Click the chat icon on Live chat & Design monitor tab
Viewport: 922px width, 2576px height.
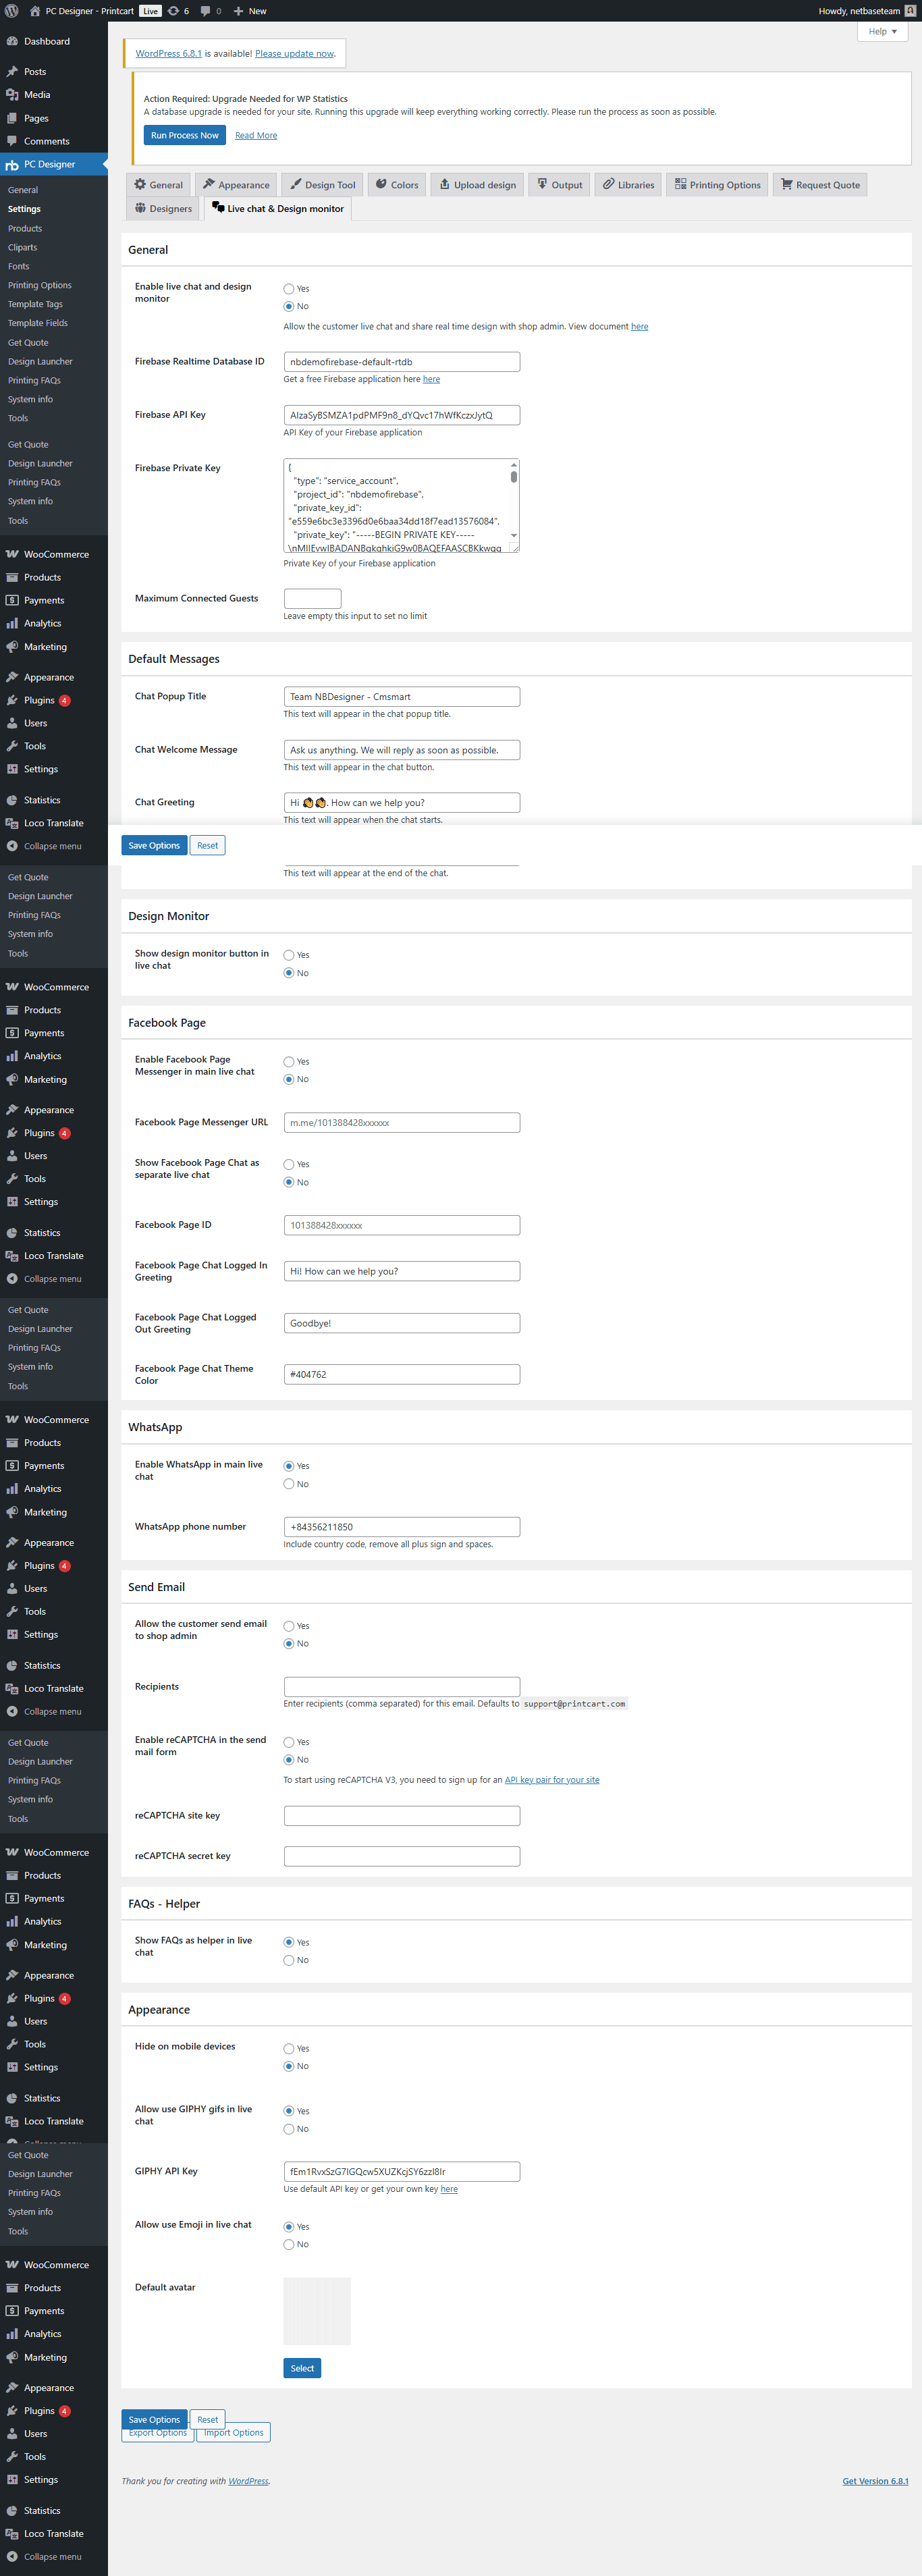coord(218,208)
